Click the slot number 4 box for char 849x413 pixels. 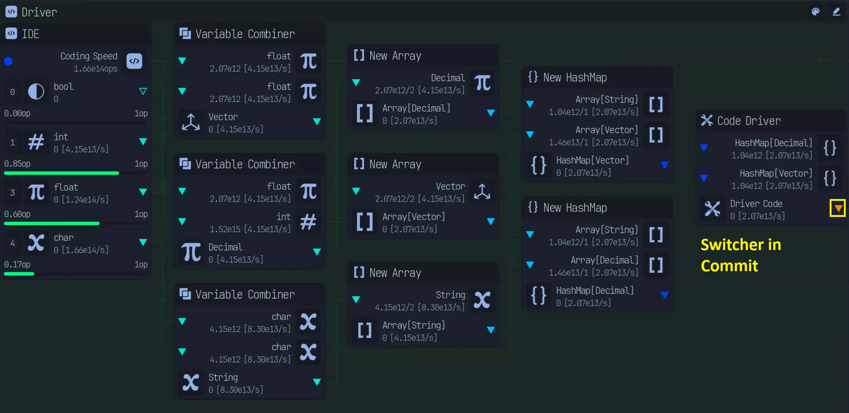(13, 243)
